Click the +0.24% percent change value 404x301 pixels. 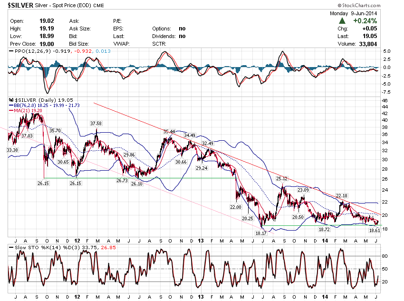[x=365, y=21]
